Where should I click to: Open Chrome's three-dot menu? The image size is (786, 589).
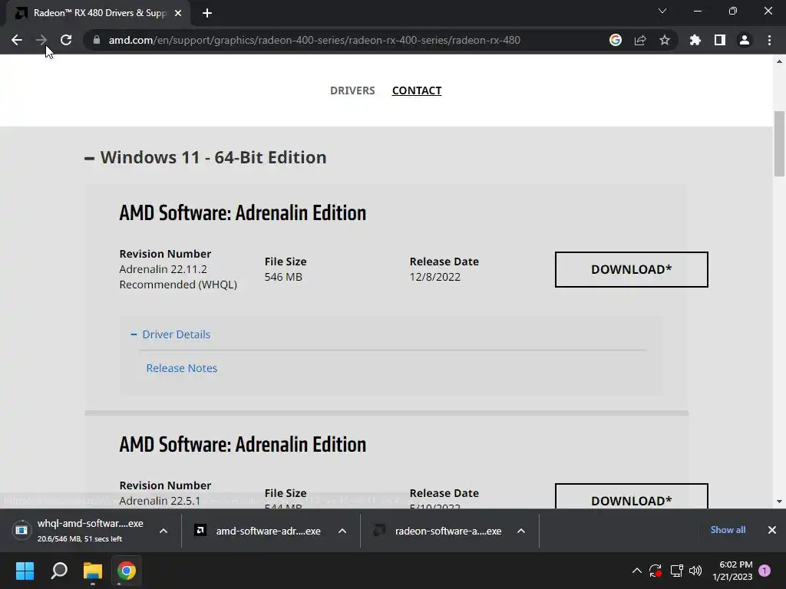click(769, 40)
